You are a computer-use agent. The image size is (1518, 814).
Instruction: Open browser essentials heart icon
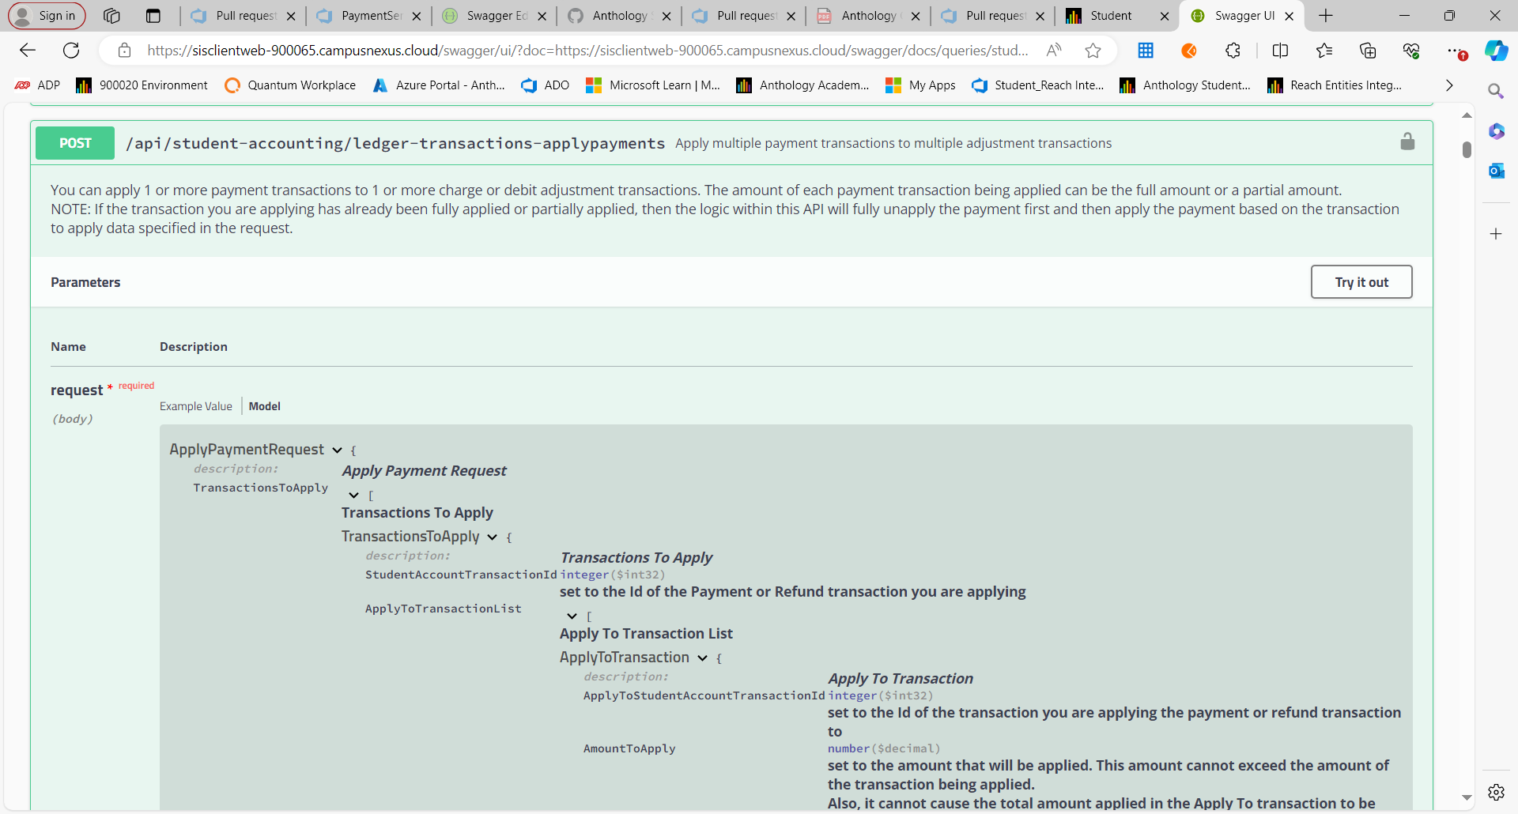(1411, 51)
